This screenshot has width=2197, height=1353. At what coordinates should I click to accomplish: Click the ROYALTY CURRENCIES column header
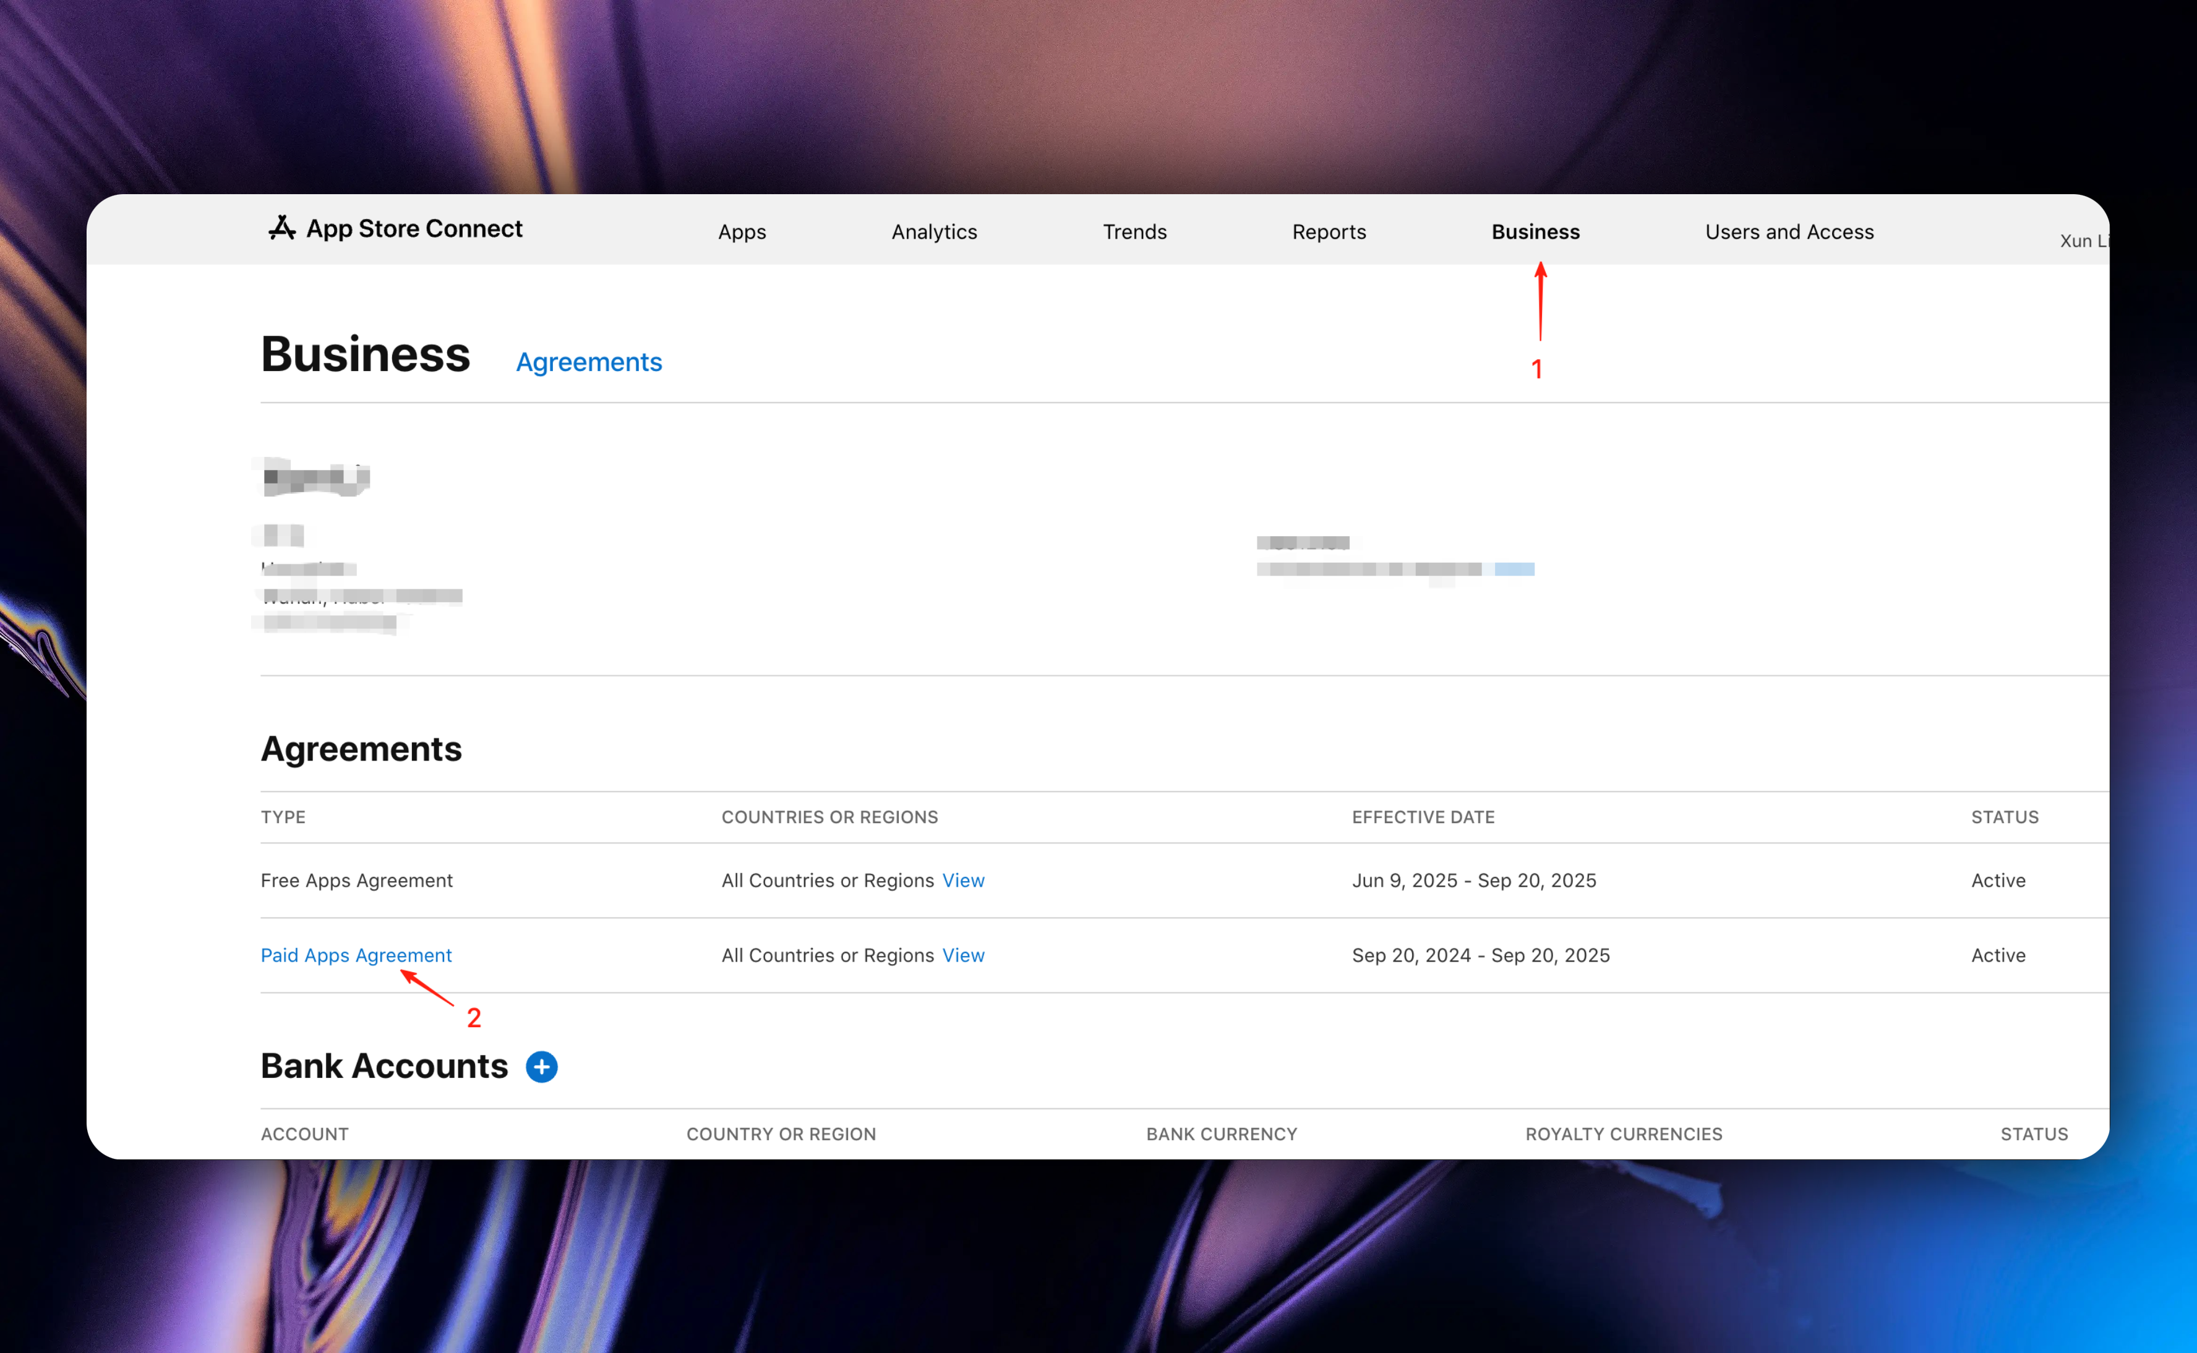pyautogui.click(x=1624, y=1133)
